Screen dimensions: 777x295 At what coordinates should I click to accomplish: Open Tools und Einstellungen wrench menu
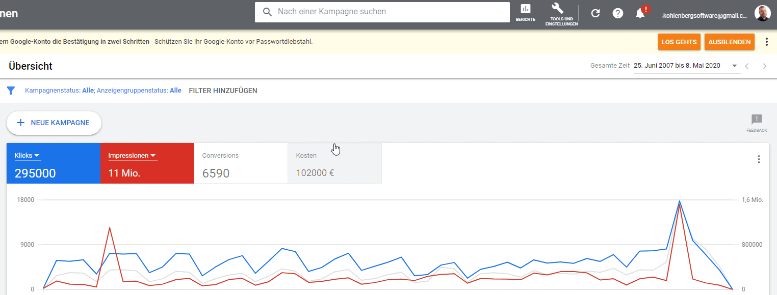(561, 14)
